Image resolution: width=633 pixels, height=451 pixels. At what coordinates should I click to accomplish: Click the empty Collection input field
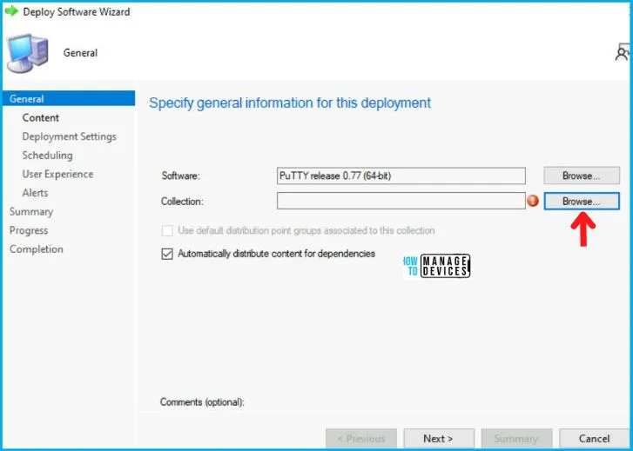pos(401,201)
